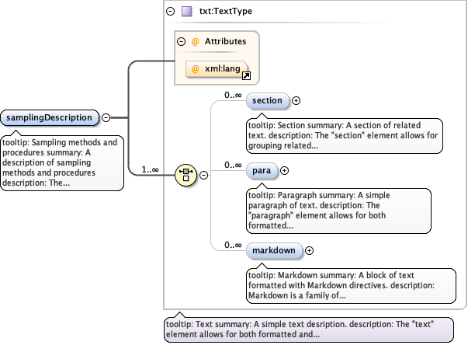
Task: Click the purple txt:TextType type icon
Action: (186, 12)
